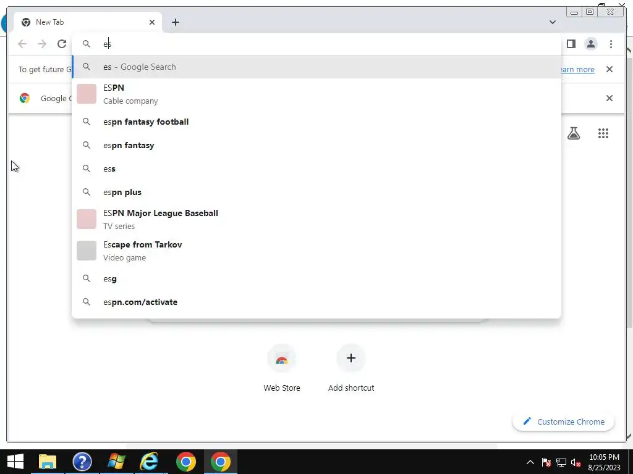Go back using the back arrow
This screenshot has width=633, height=474.
[x=22, y=44]
